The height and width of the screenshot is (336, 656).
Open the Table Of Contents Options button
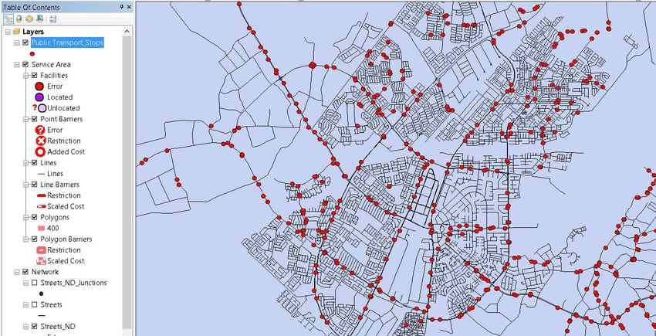coord(52,18)
